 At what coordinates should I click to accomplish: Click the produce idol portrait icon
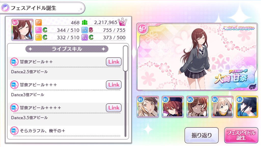(x=22, y=30)
